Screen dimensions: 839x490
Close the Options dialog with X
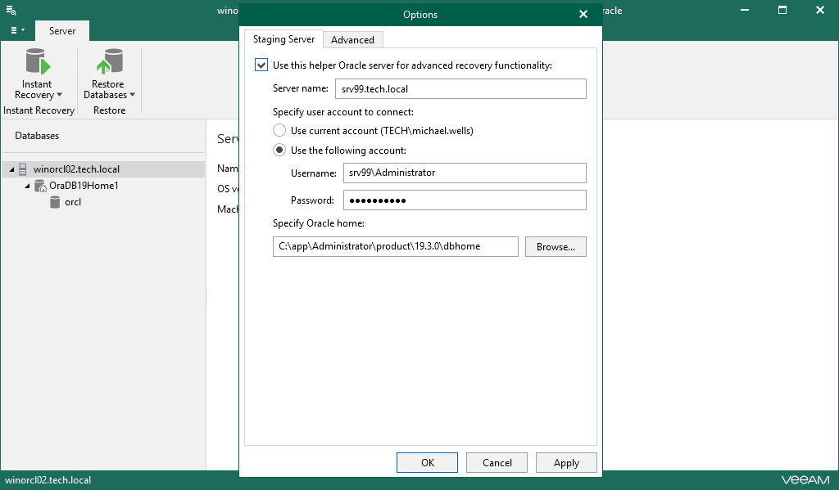click(583, 14)
